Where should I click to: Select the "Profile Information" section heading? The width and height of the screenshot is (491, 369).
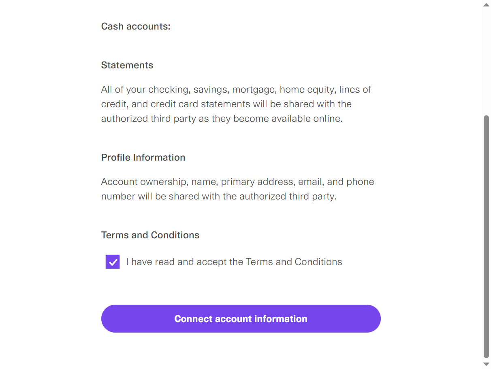coord(143,157)
